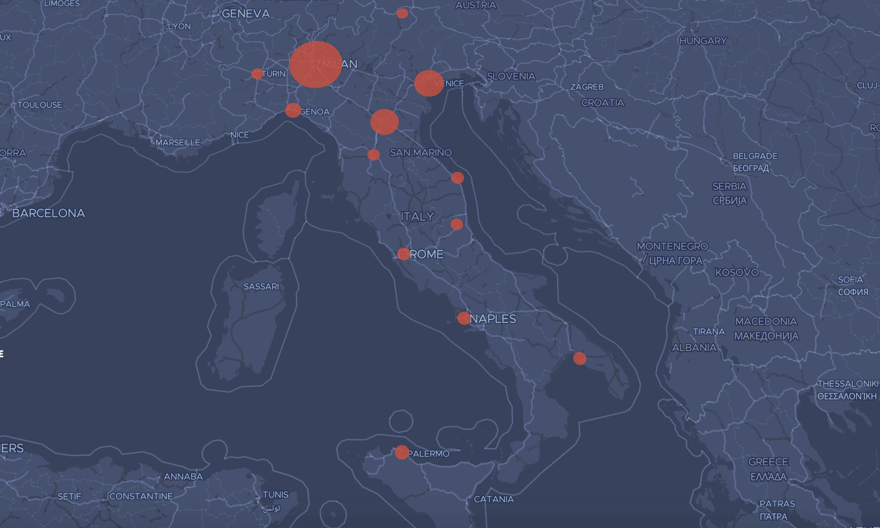This screenshot has height=528, width=880.
Task: Click the HUNGARY country label
Action: (703, 41)
